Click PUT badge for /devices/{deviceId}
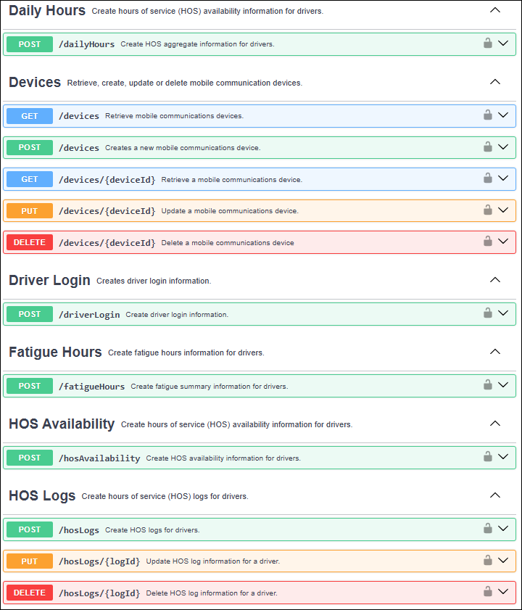Image resolution: width=522 pixels, height=610 pixels. tap(30, 211)
